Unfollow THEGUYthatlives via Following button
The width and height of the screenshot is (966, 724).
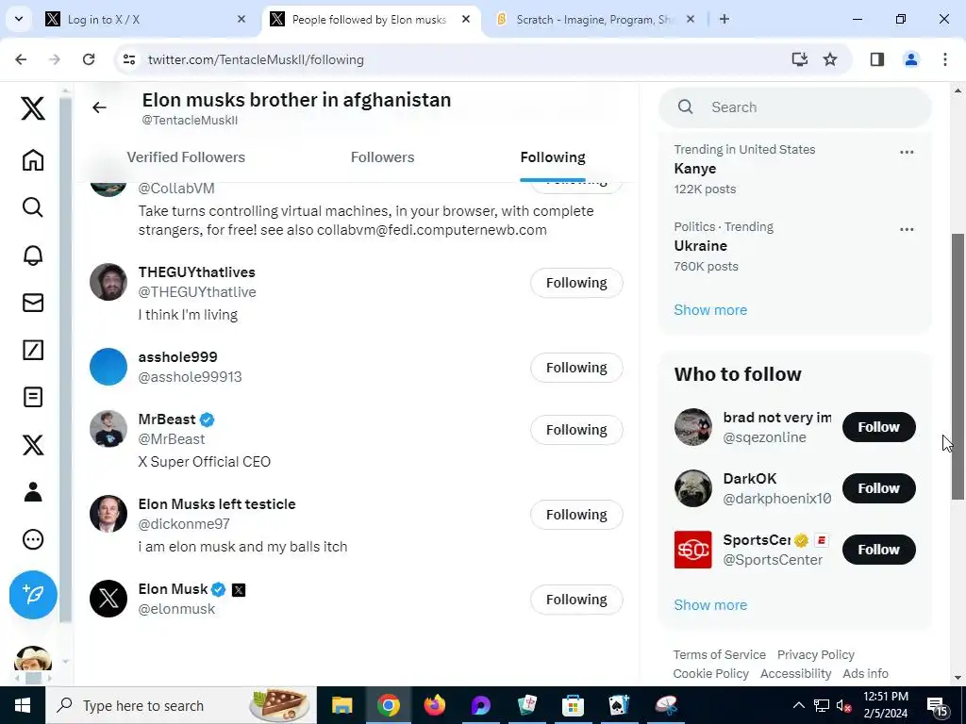(576, 283)
